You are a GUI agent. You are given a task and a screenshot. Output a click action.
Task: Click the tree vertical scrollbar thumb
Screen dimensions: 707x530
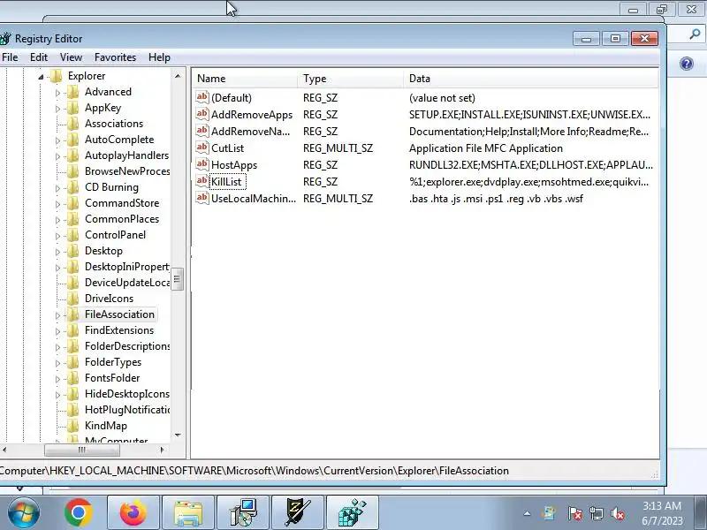pos(178,279)
